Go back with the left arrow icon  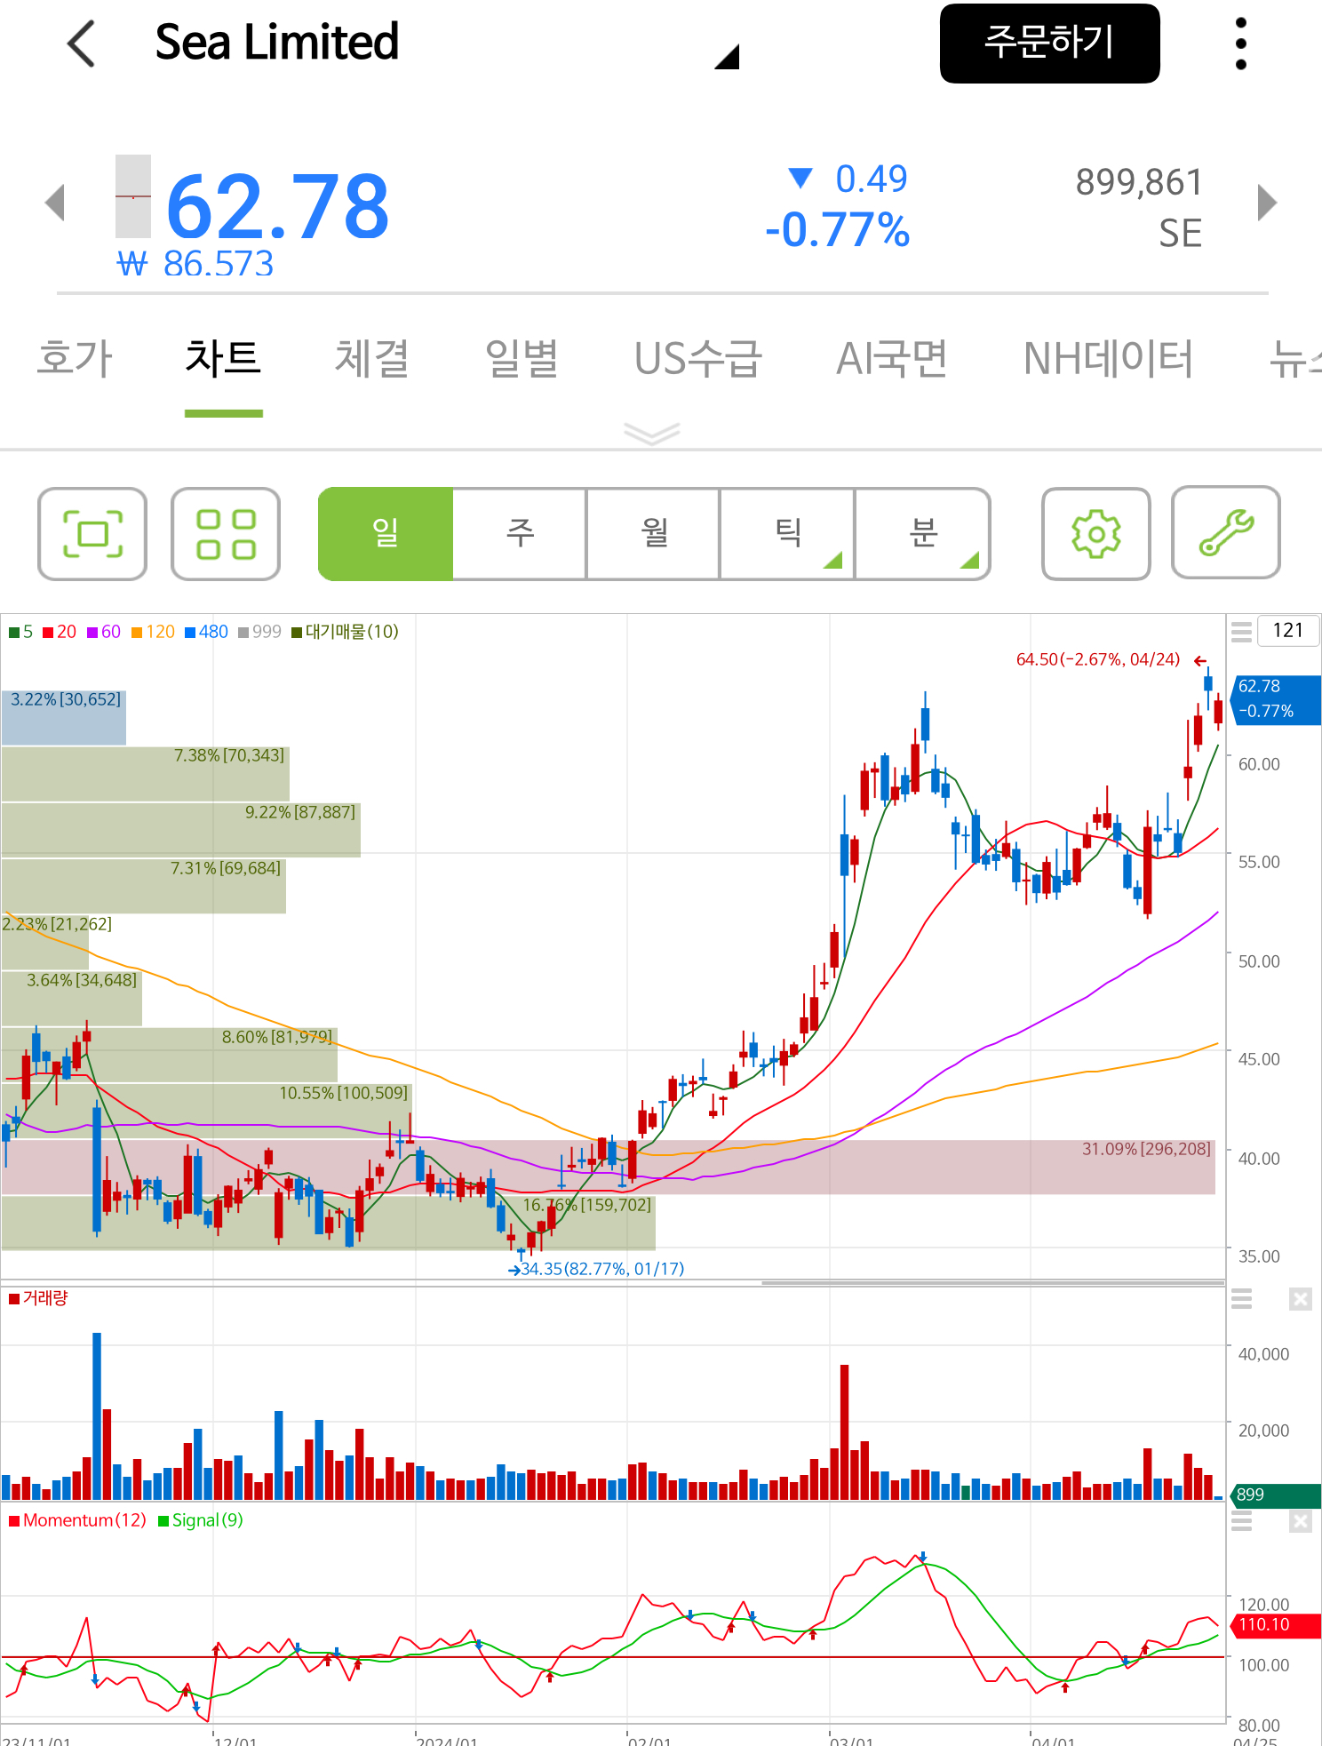click(x=81, y=44)
